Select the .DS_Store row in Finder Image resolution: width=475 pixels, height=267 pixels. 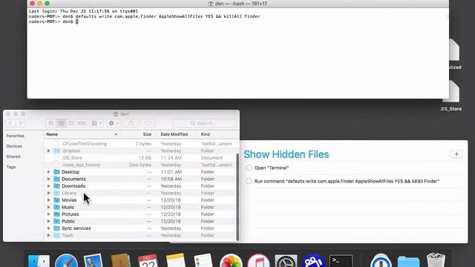pyautogui.click(x=140, y=158)
